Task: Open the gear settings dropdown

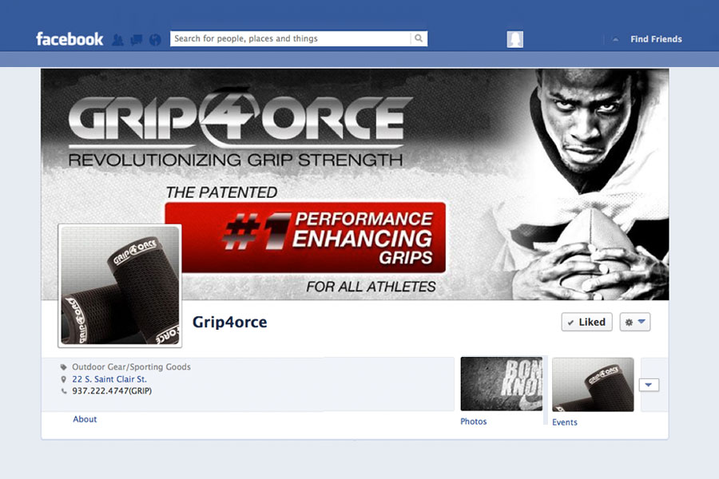Action: pyautogui.click(x=635, y=323)
